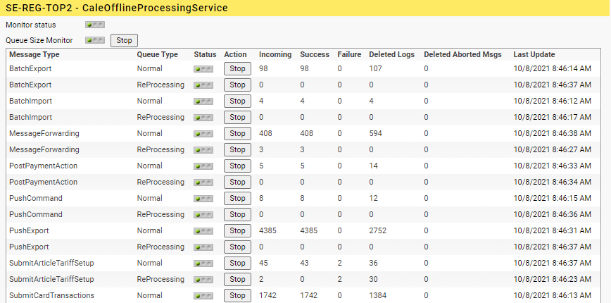Click status light for BatchImport ReProcessing

click(203, 118)
